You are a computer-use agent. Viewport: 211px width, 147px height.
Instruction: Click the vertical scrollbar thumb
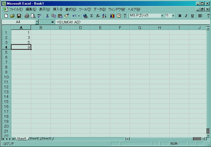208,131
